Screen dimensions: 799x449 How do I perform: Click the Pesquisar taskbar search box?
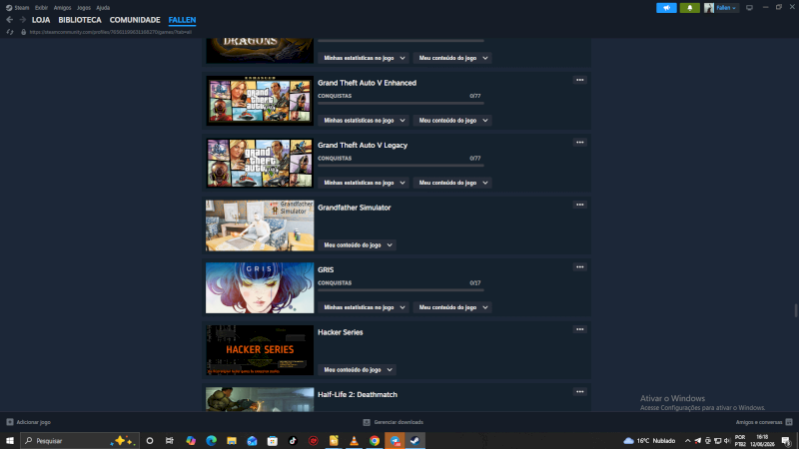80,441
